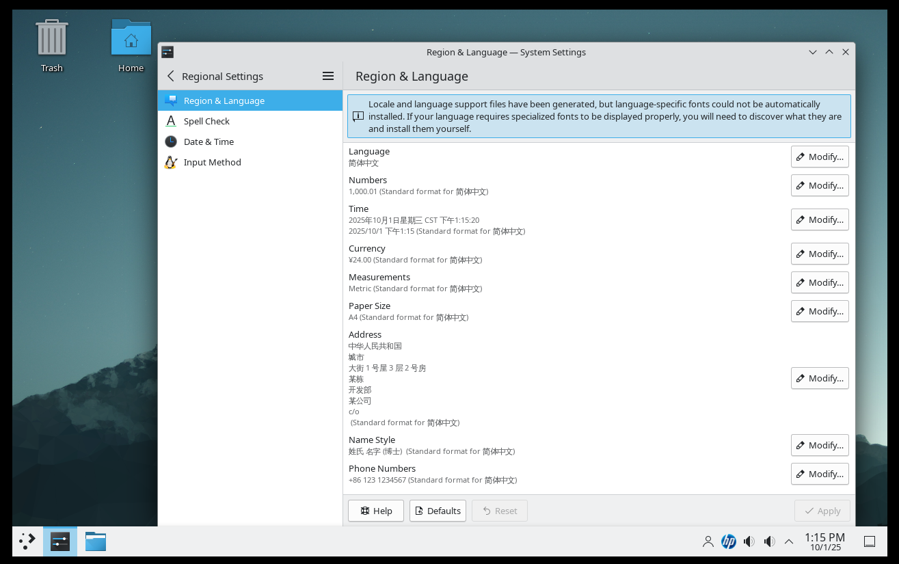Screen dimensions: 899x564
Task: Go to Input Method settings
Action: tap(212, 162)
